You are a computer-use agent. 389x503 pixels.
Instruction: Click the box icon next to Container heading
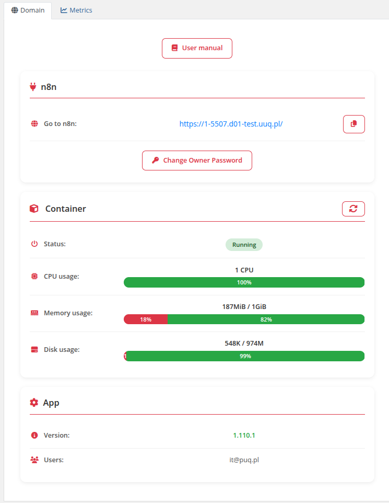pyautogui.click(x=33, y=208)
